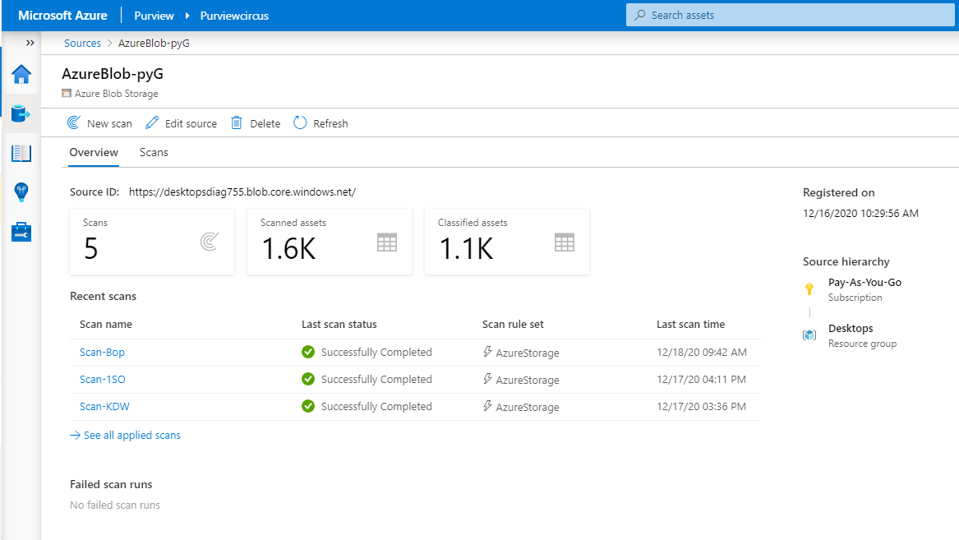Open the Sources data icon in sidebar
The image size is (959, 540).
pos(21,113)
